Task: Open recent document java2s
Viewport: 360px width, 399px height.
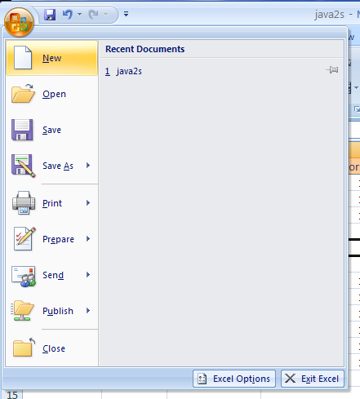Action: (x=221, y=71)
